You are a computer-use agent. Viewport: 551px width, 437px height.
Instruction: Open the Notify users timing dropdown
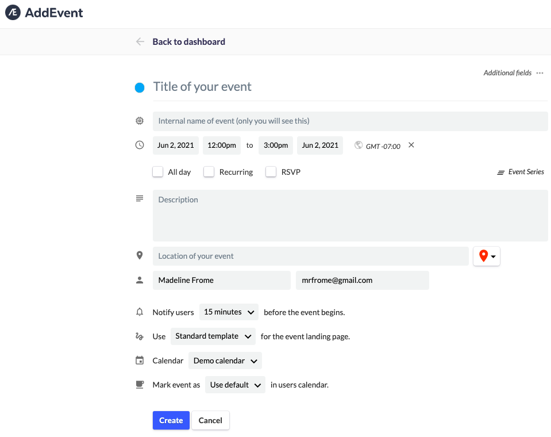229,312
